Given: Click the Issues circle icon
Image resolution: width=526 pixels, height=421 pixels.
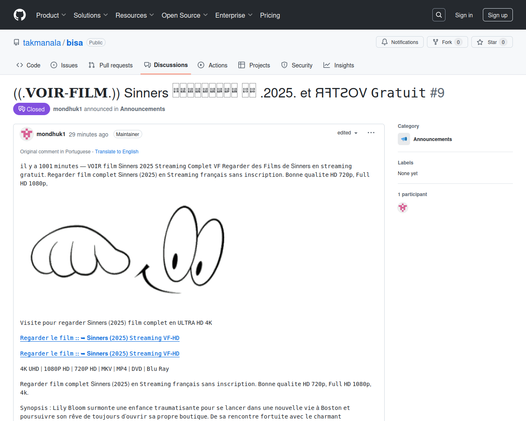Looking at the screenshot, I should point(54,65).
